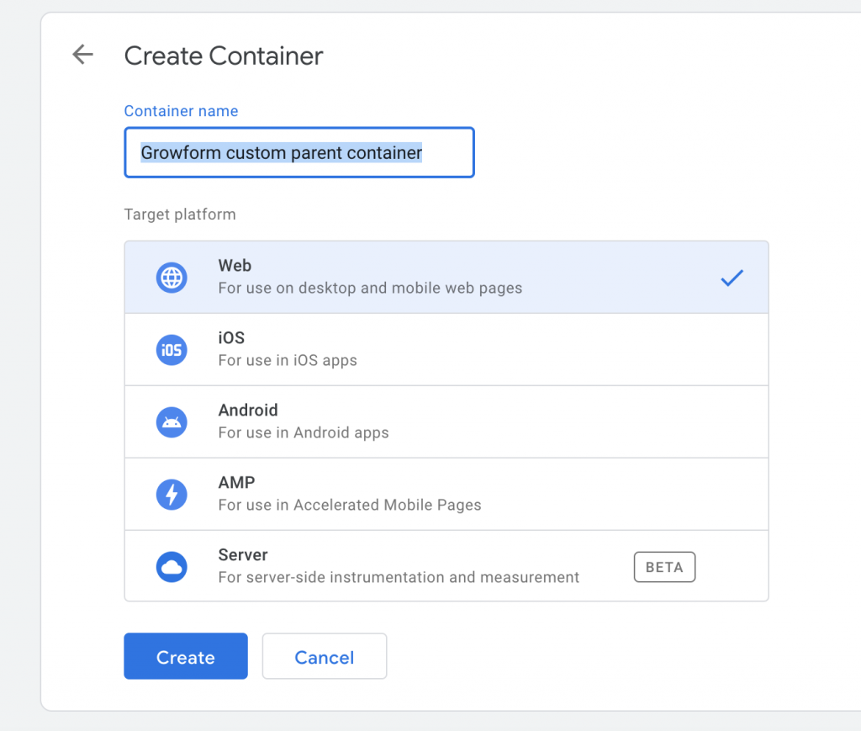This screenshot has width=861, height=731.
Task: Go back using the left arrow icon
Action: coord(83,55)
